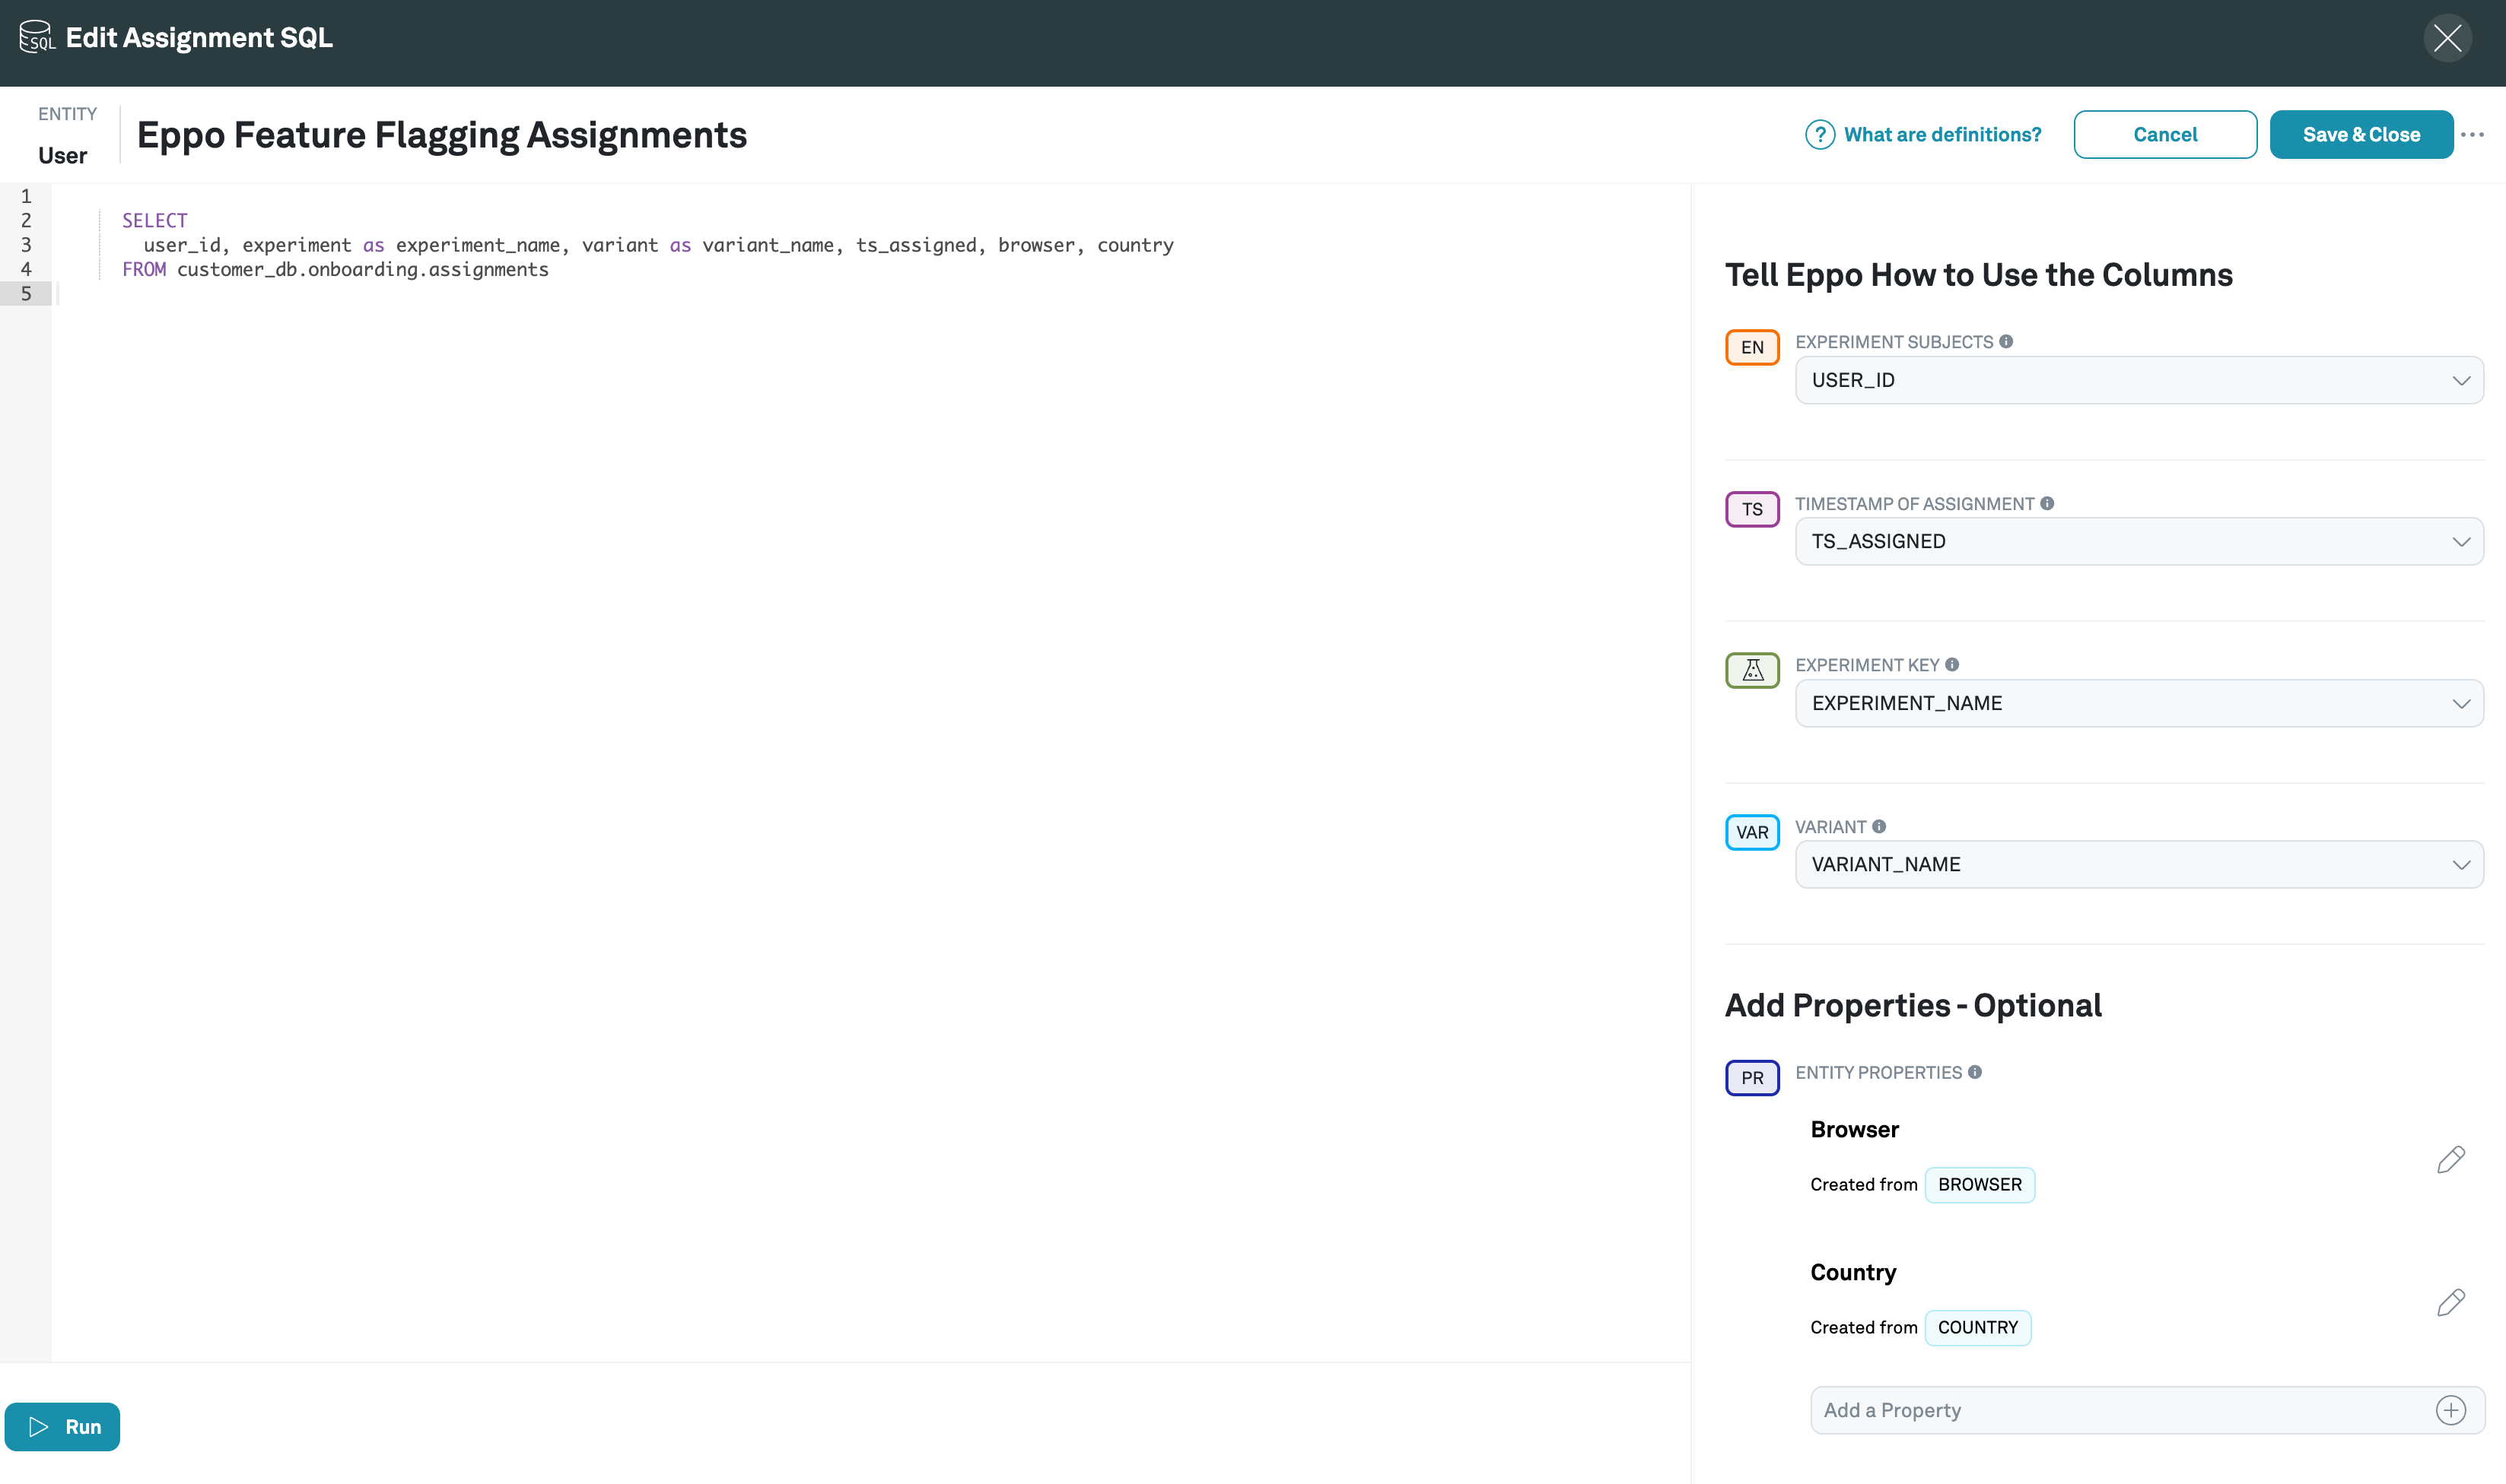
Task: Click the info icon beside Variant label
Action: pyautogui.click(x=1879, y=827)
